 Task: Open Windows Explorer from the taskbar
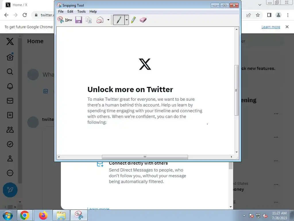pyautogui.click(x=61, y=215)
